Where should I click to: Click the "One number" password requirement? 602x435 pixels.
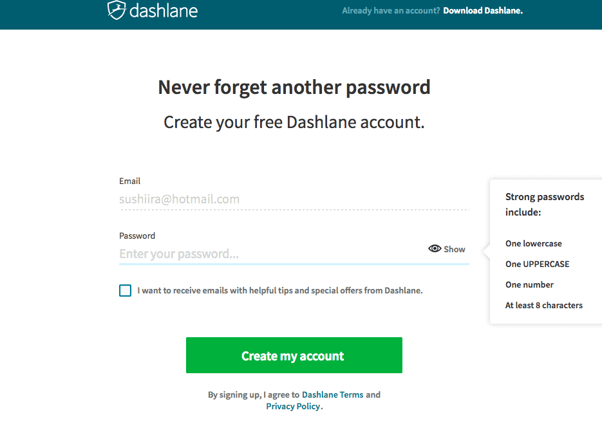tap(529, 284)
